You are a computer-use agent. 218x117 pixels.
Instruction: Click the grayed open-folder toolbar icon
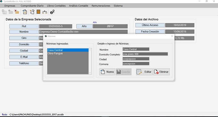[x=4, y=12]
